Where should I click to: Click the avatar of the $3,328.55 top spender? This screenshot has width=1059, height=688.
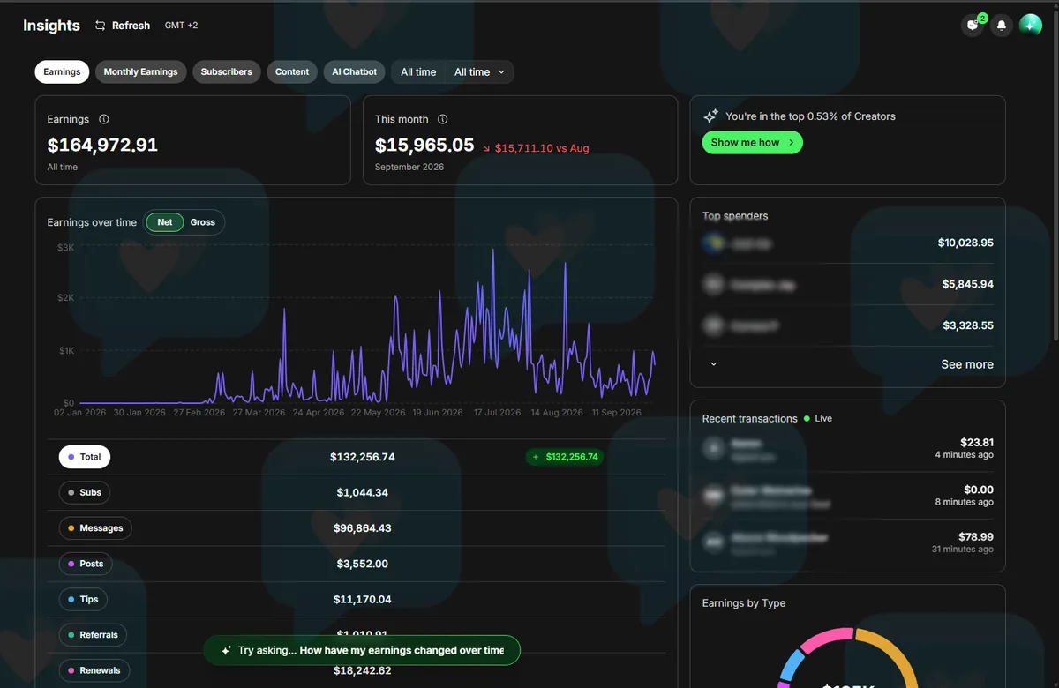[x=713, y=325]
